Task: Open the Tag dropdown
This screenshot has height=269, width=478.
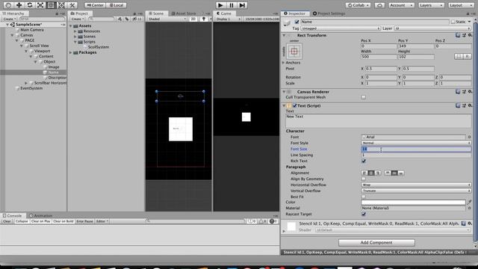Action: coord(341,28)
